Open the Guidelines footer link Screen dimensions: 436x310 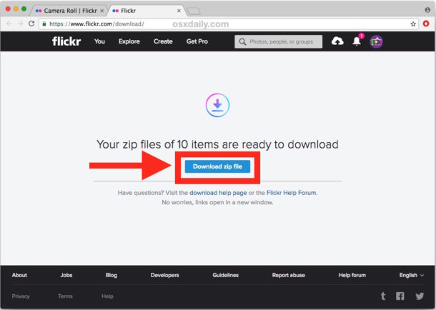[226, 275]
